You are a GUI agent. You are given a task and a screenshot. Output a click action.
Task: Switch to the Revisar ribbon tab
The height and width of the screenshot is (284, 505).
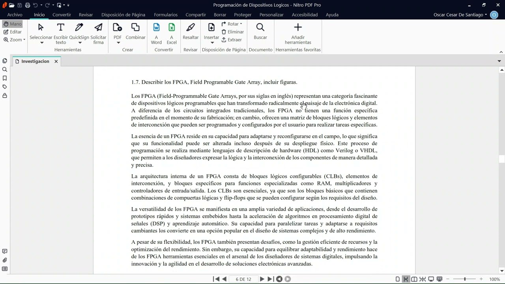coord(86,15)
